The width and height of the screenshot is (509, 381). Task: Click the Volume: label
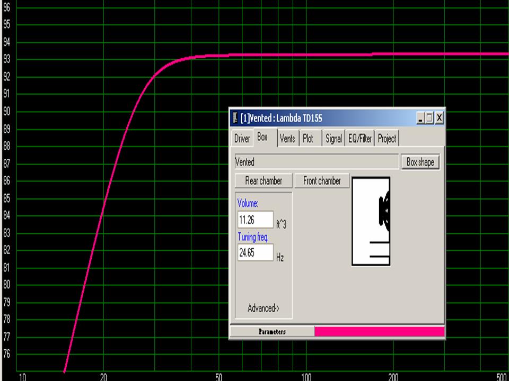click(x=248, y=203)
